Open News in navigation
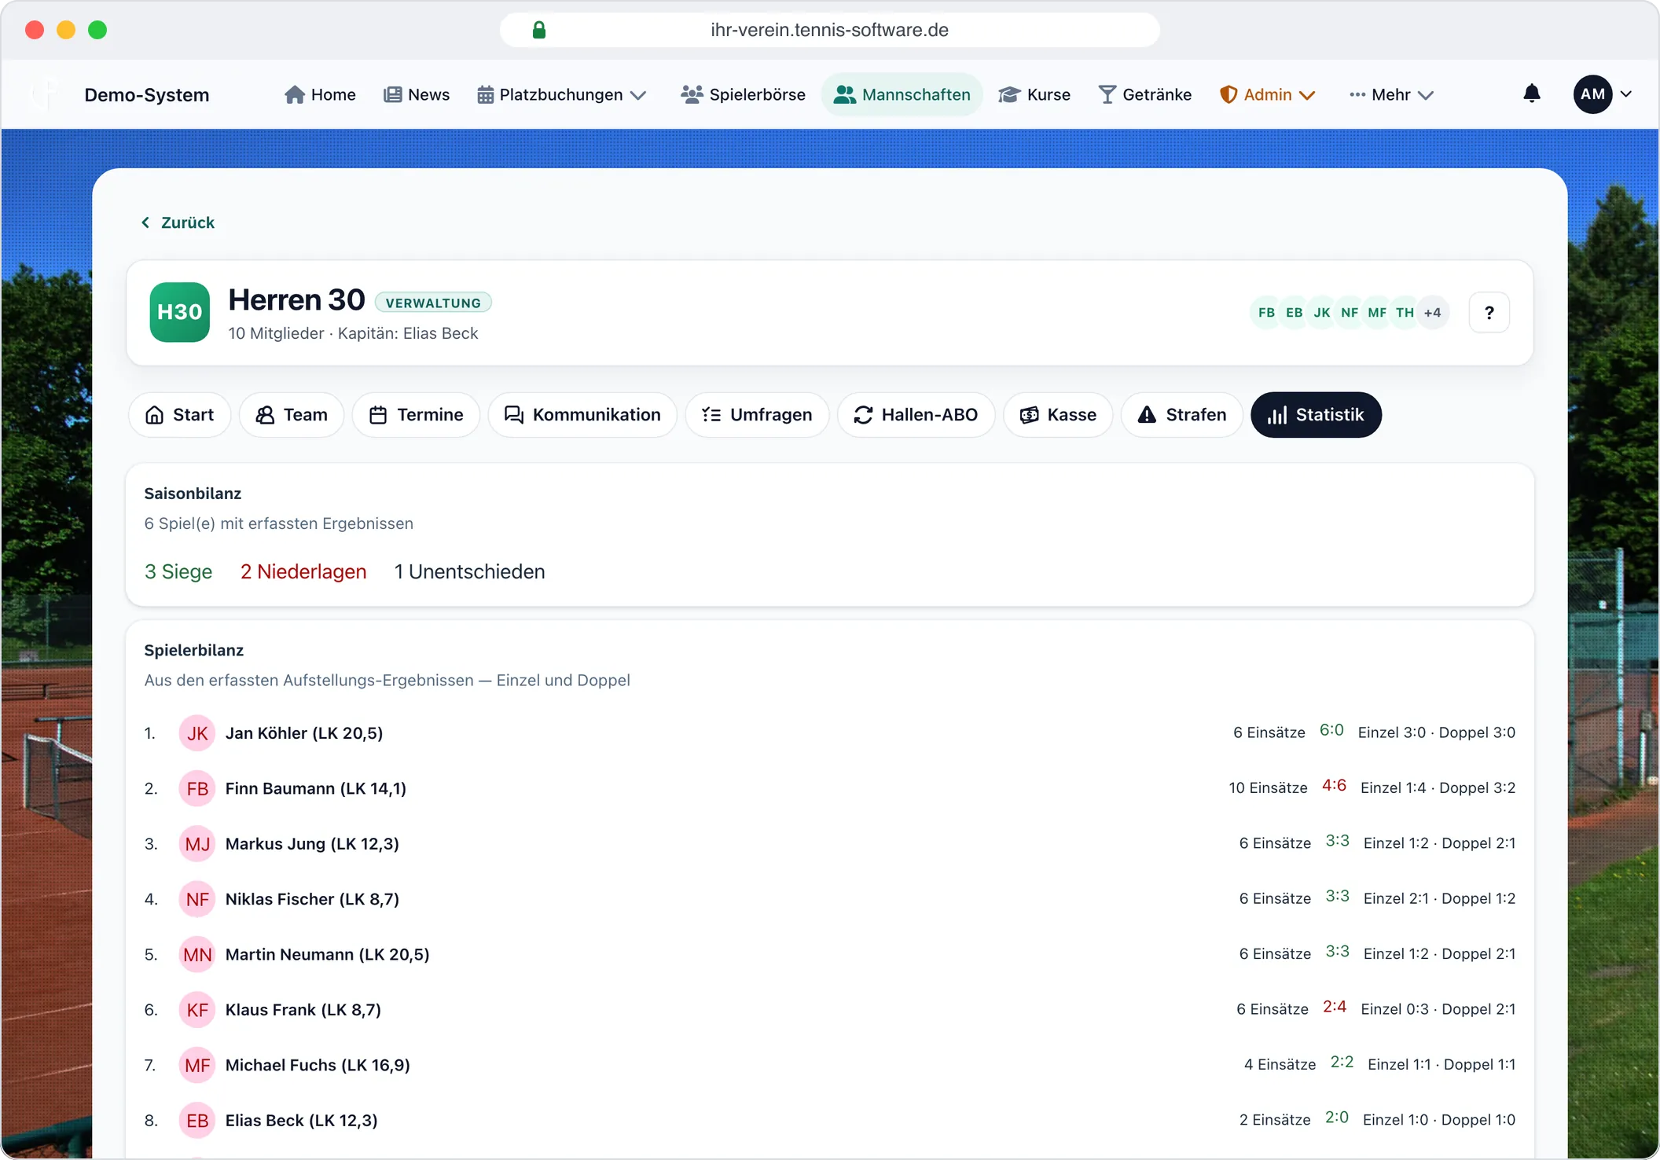Viewport: 1660px width, 1160px height. click(417, 94)
